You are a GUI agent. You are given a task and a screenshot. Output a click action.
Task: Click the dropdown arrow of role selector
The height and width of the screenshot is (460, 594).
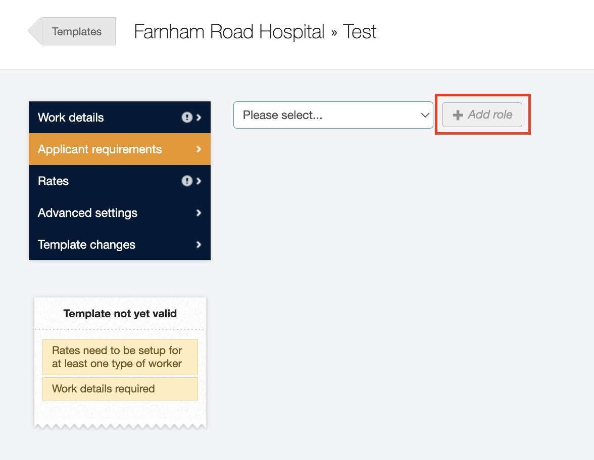click(x=425, y=115)
